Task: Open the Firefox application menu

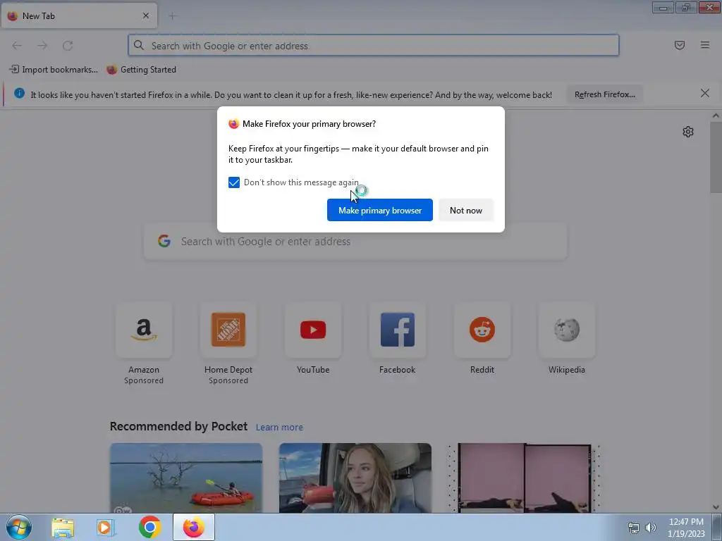Action: coord(704,45)
